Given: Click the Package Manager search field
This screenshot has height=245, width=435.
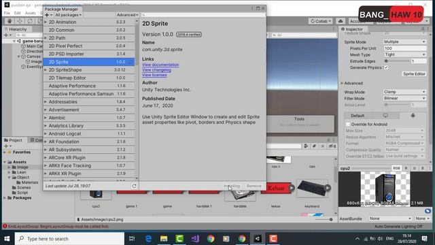Looking at the screenshot, I should (x=203, y=15).
